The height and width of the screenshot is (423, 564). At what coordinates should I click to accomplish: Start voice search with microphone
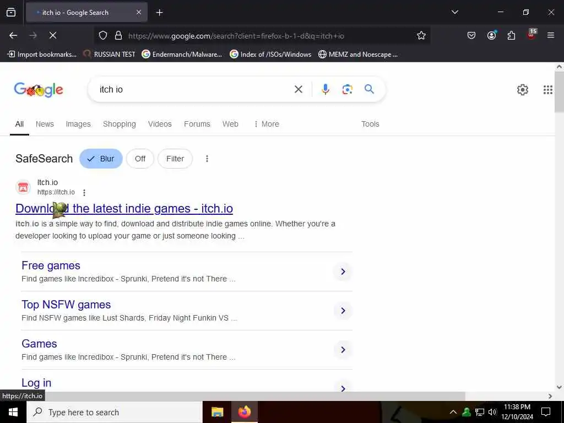click(x=325, y=89)
